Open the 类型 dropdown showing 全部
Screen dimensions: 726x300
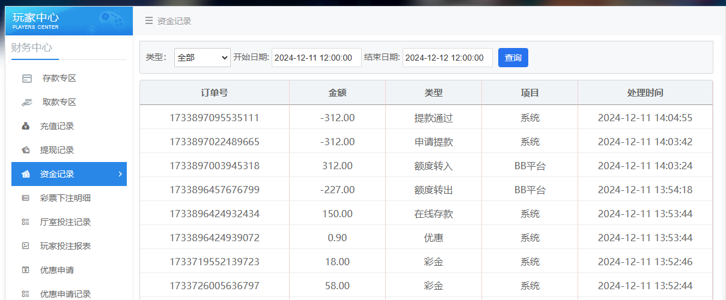202,58
